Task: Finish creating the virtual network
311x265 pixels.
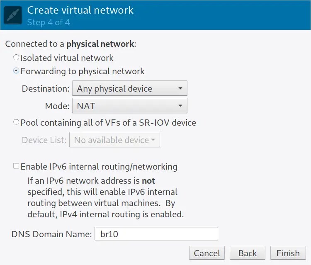Action: 288,253
